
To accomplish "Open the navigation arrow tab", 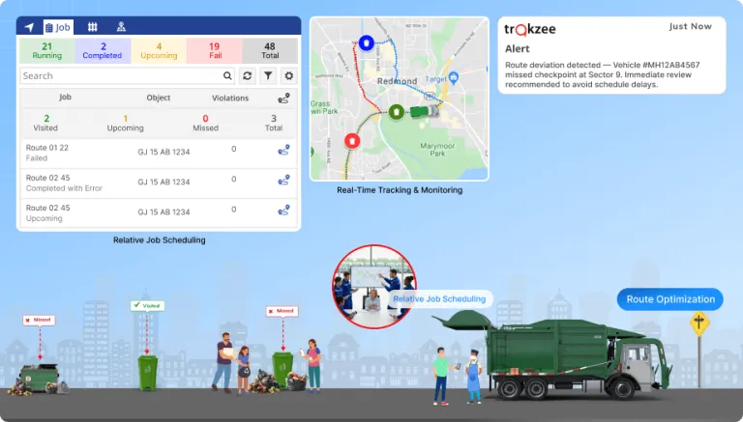I will 30,27.
